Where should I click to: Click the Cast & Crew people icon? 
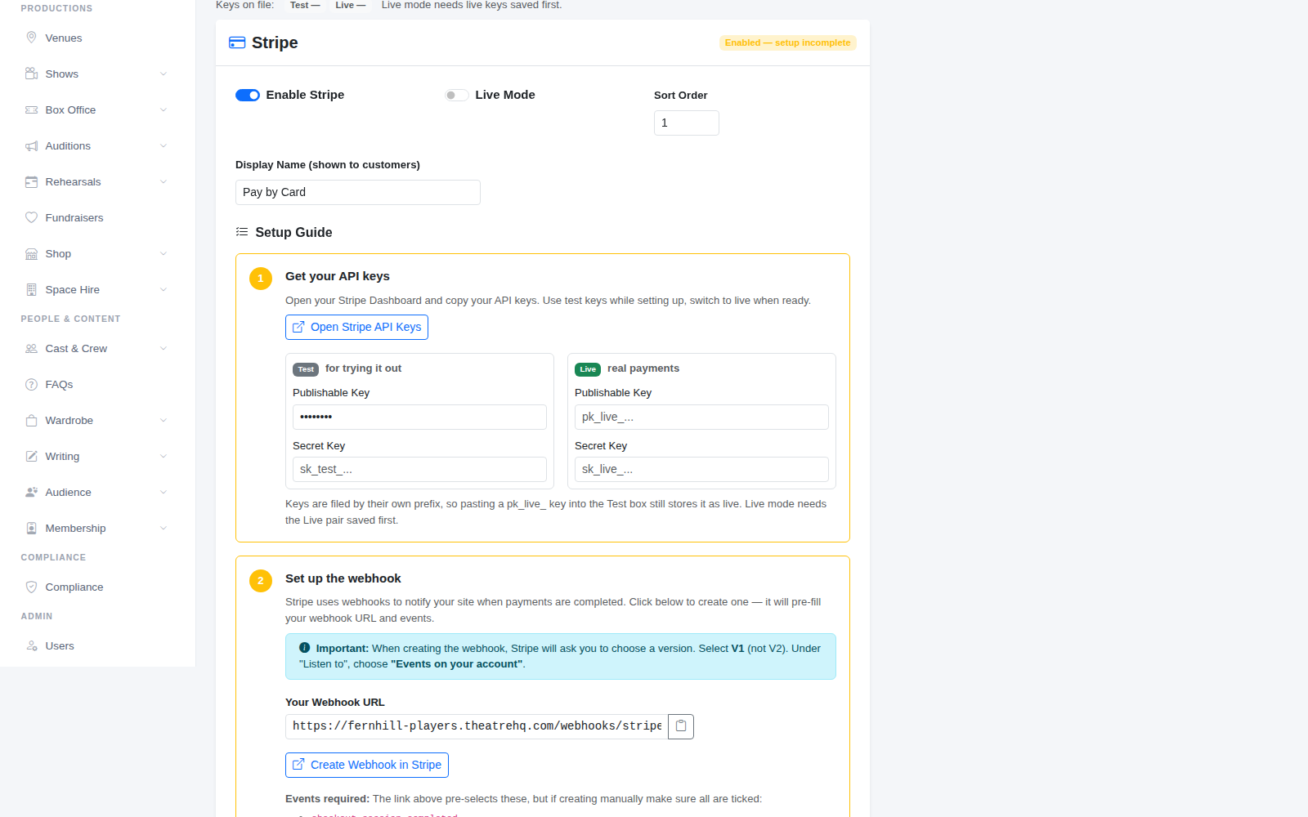click(31, 348)
